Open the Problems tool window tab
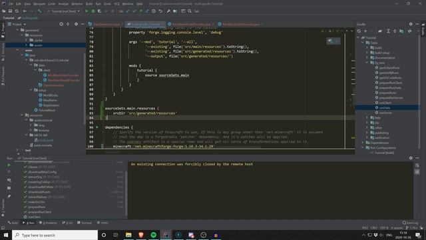Image resolution: width=426 pixels, height=240 pixels. pos(48,223)
